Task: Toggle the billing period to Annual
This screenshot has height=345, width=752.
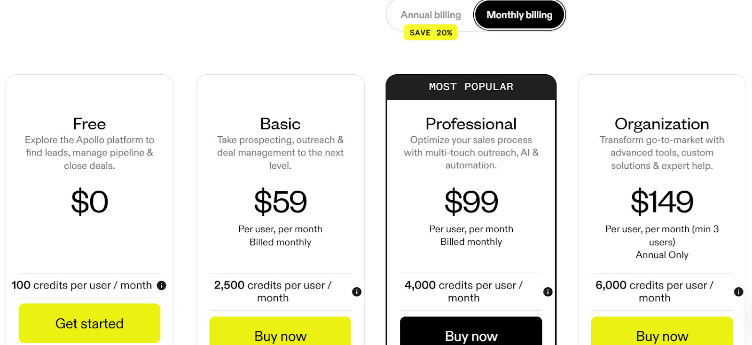Action: pos(430,15)
